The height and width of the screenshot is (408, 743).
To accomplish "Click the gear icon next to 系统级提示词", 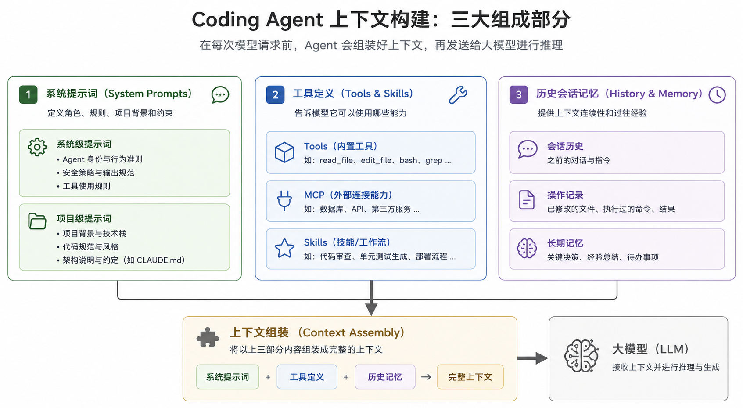I will pos(37,147).
